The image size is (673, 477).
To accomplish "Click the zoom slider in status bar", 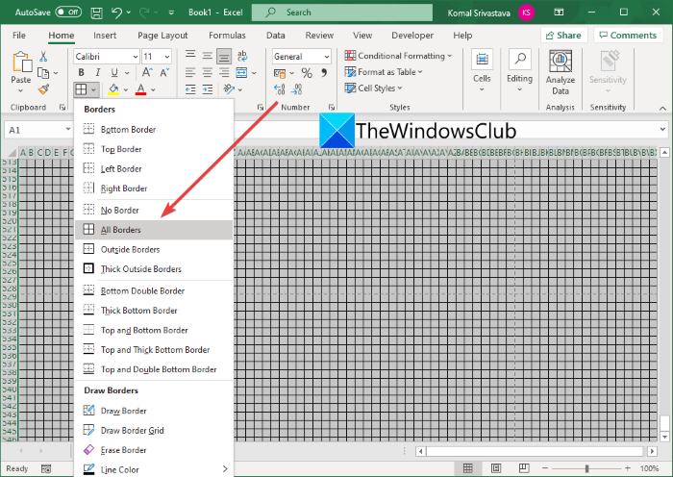I will [587, 468].
